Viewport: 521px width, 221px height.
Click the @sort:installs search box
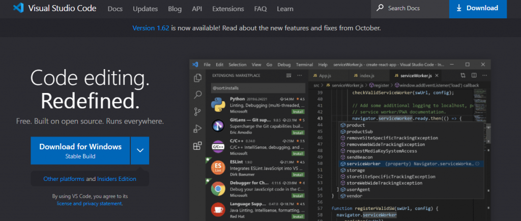tap(258, 88)
